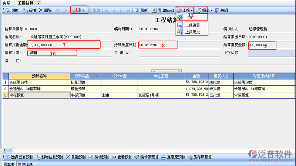The height and width of the screenshot is (166, 296).
Task: Select the 长延居2、3#楼商铺 budget row
Action: pos(39,89)
